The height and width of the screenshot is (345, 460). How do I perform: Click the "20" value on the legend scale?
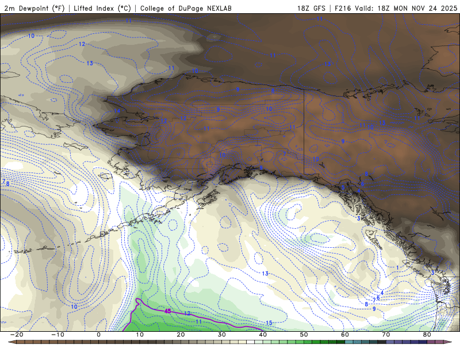pyautogui.click(x=181, y=335)
